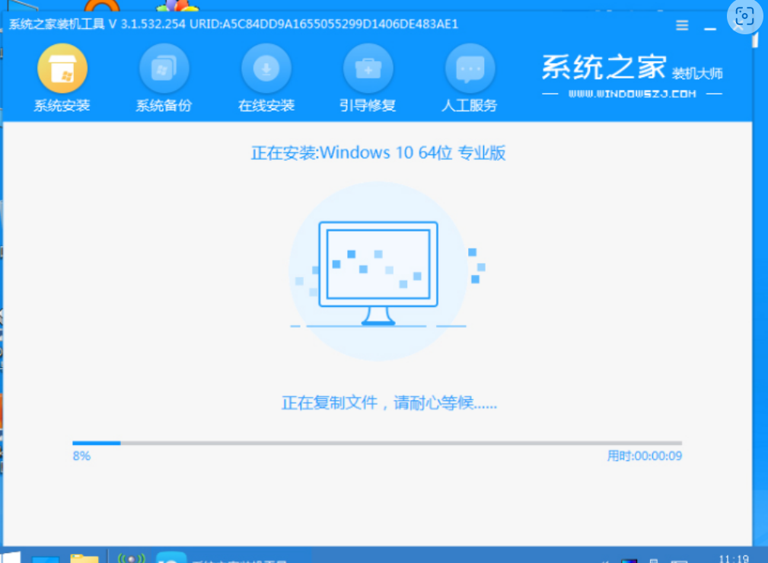
Task: Select the 在线安装 download arrow icon
Action: [x=266, y=69]
